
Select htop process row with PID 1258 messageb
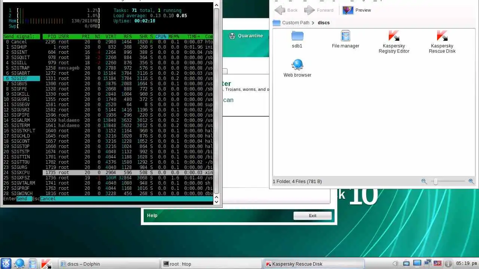128,68
